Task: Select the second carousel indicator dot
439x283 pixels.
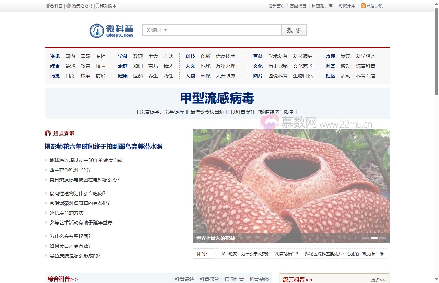Action: point(374,238)
